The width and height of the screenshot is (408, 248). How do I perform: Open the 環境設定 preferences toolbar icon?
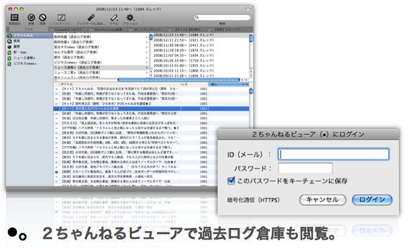click(15, 18)
